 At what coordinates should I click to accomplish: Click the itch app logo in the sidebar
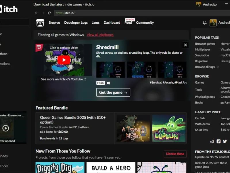tap(9, 9)
